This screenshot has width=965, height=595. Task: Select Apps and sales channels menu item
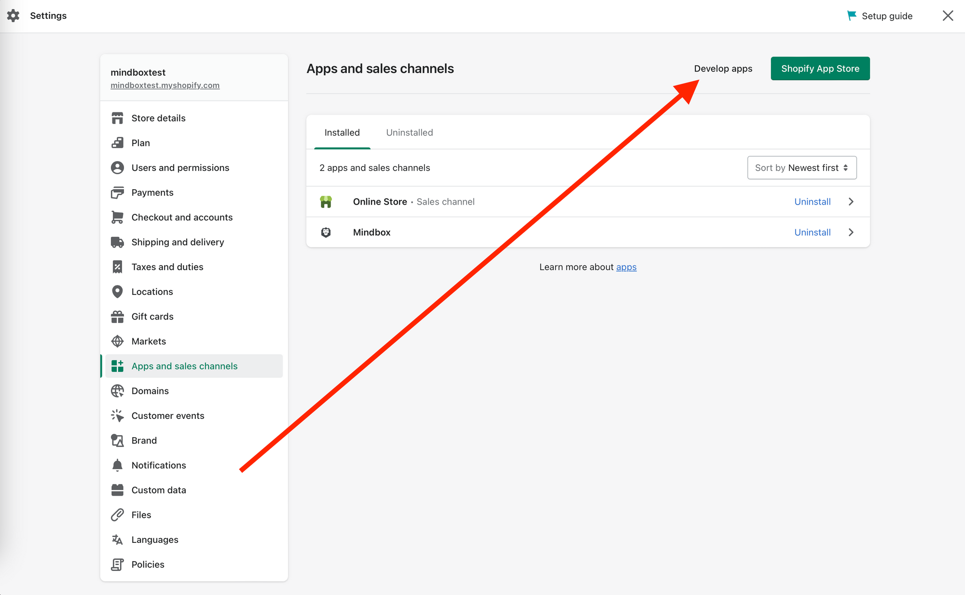[194, 366]
